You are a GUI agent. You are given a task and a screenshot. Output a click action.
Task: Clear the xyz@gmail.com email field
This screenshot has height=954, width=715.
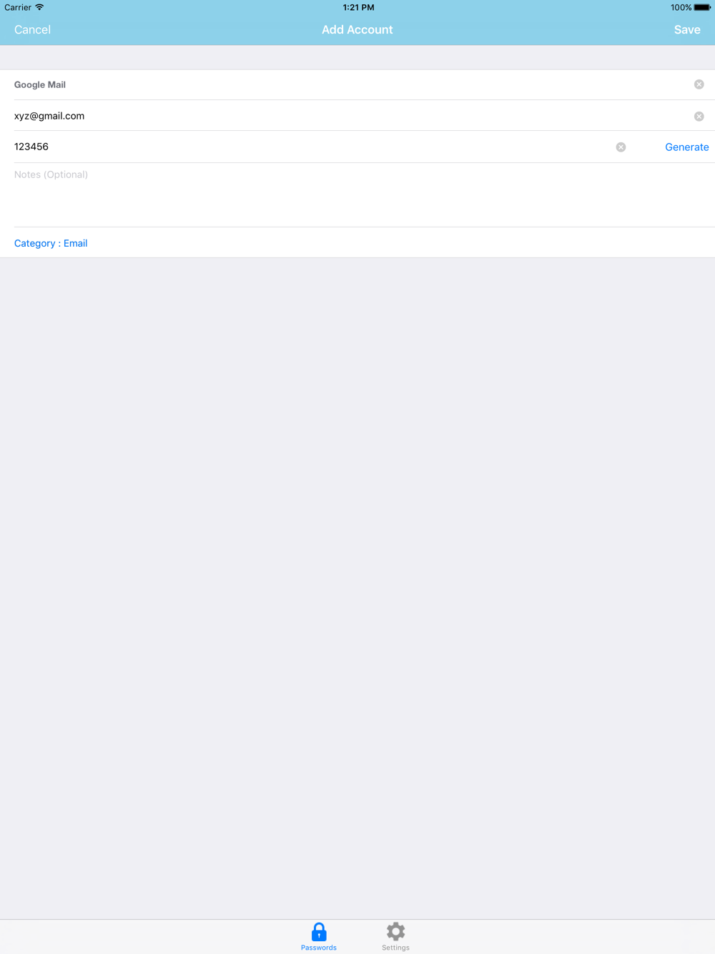(699, 116)
